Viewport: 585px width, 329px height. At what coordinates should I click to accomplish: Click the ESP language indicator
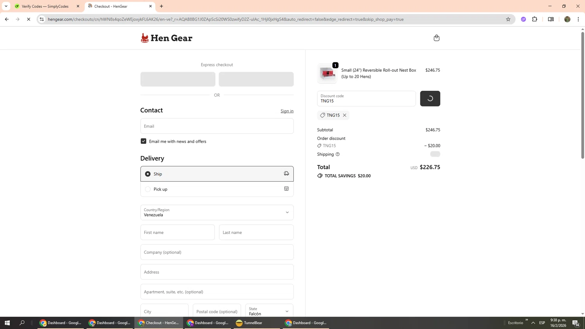pyautogui.click(x=542, y=323)
